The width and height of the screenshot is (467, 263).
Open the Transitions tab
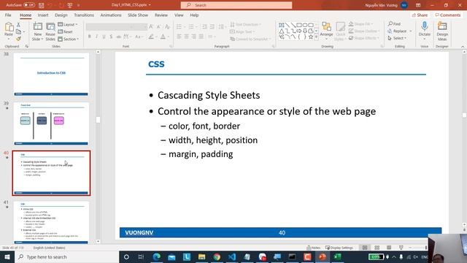pyautogui.click(x=84, y=15)
